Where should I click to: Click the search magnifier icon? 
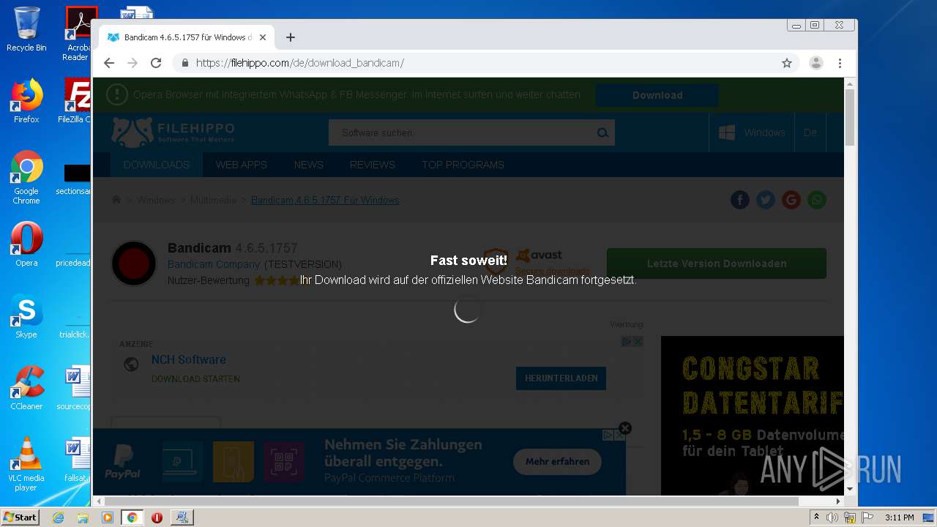click(x=602, y=132)
